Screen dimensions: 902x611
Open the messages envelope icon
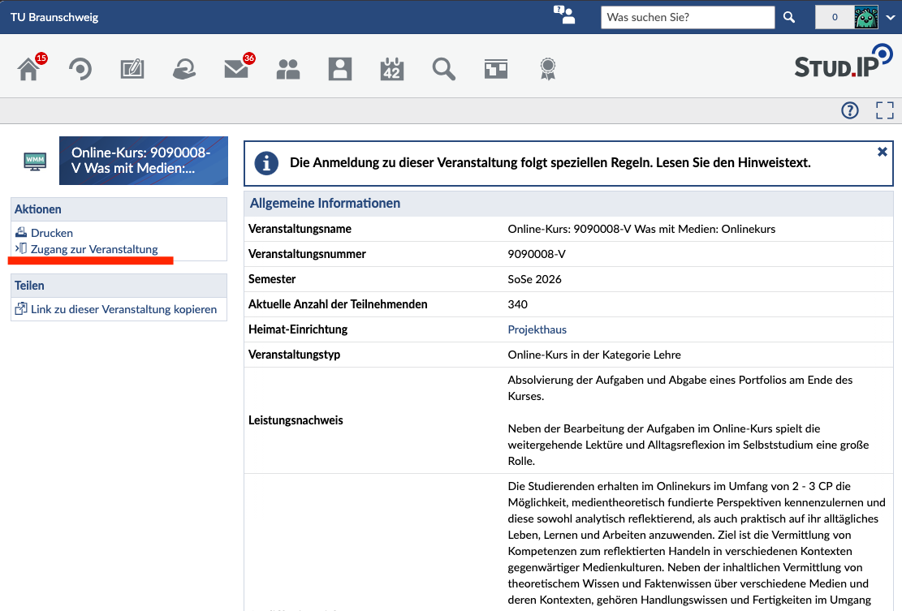pyautogui.click(x=236, y=69)
